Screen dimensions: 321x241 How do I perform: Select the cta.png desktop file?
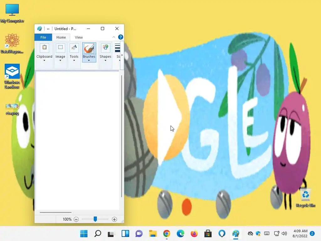click(12, 109)
